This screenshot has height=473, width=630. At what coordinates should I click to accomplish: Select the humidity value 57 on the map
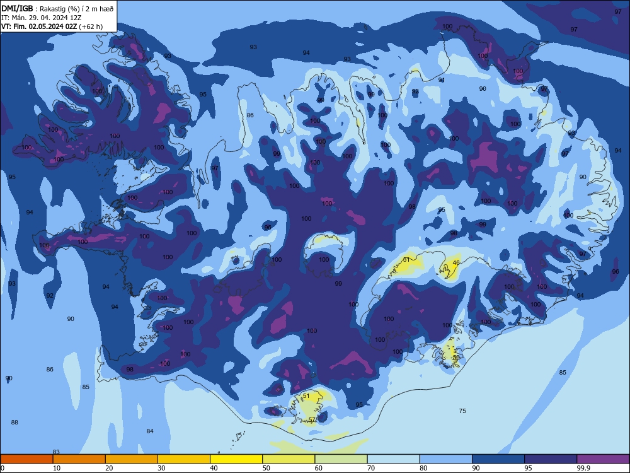(x=312, y=420)
